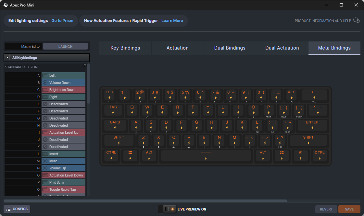Click the ? help icon in key zone
The width and height of the screenshot is (364, 216).
[85, 65]
